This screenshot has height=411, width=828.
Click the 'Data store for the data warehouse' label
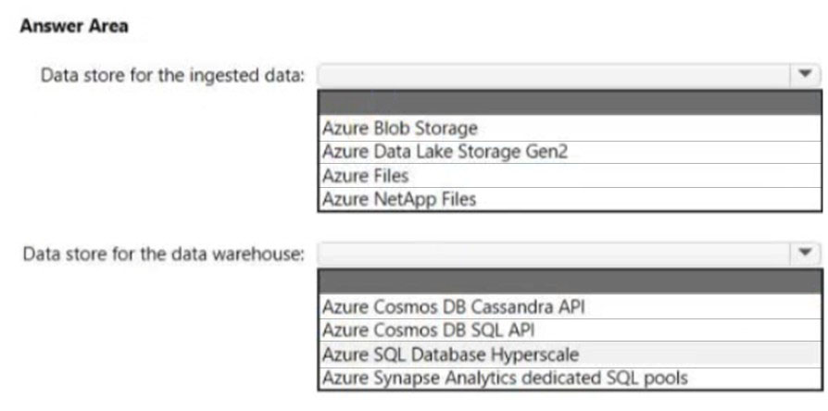(164, 255)
